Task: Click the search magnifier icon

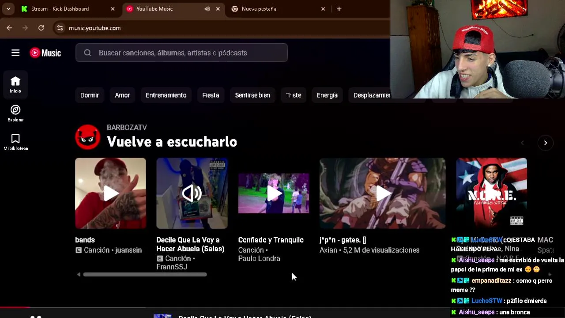Action: (x=87, y=53)
